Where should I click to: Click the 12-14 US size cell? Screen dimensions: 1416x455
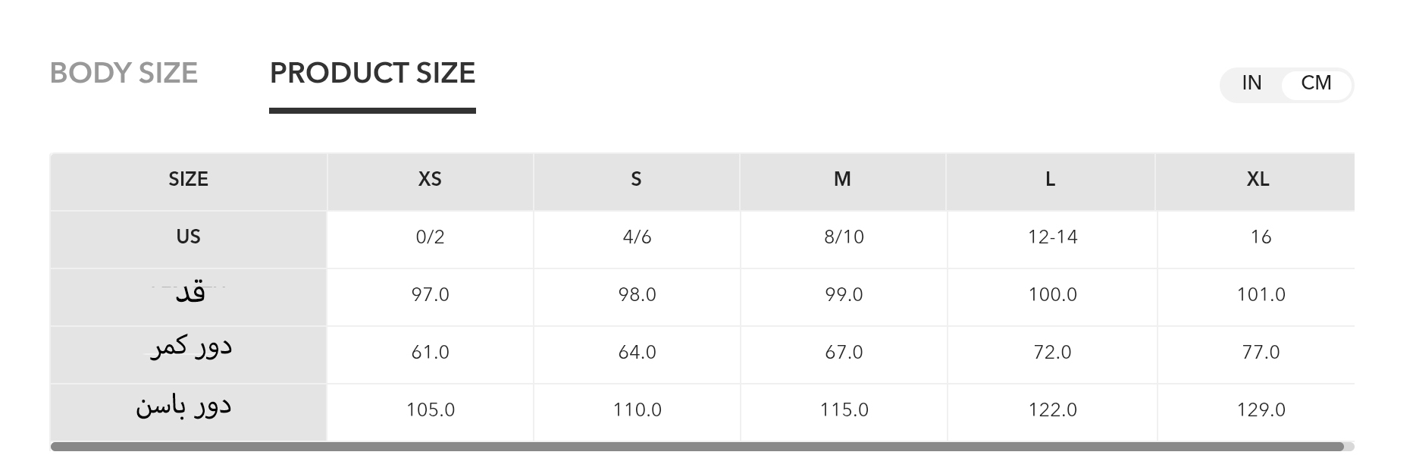point(1052,237)
